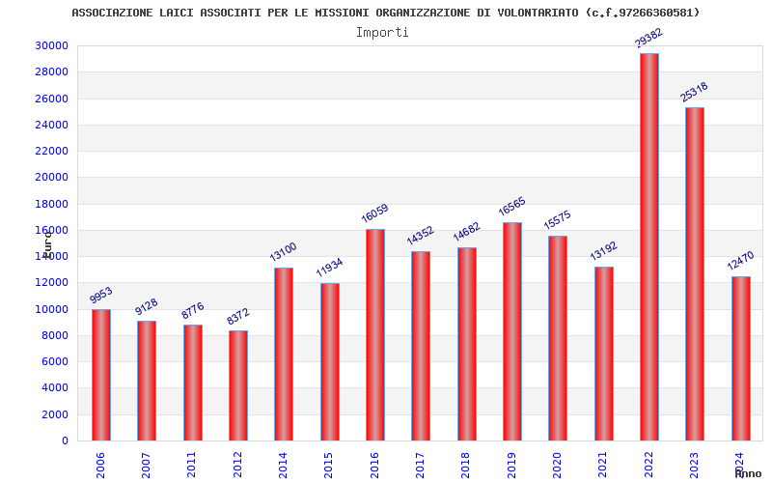Image resolution: width=772 pixels, height=483 pixels.
Task: Click the value label 9128
Action: 147,306
